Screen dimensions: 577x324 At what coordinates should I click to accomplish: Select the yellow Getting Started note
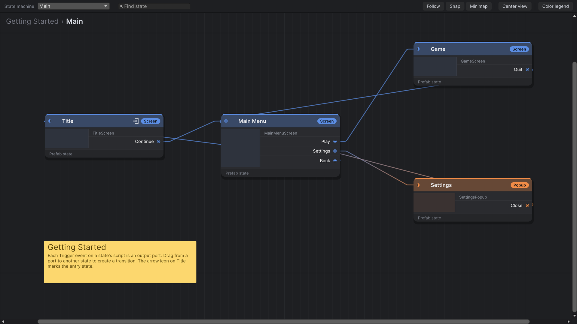click(120, 262)
